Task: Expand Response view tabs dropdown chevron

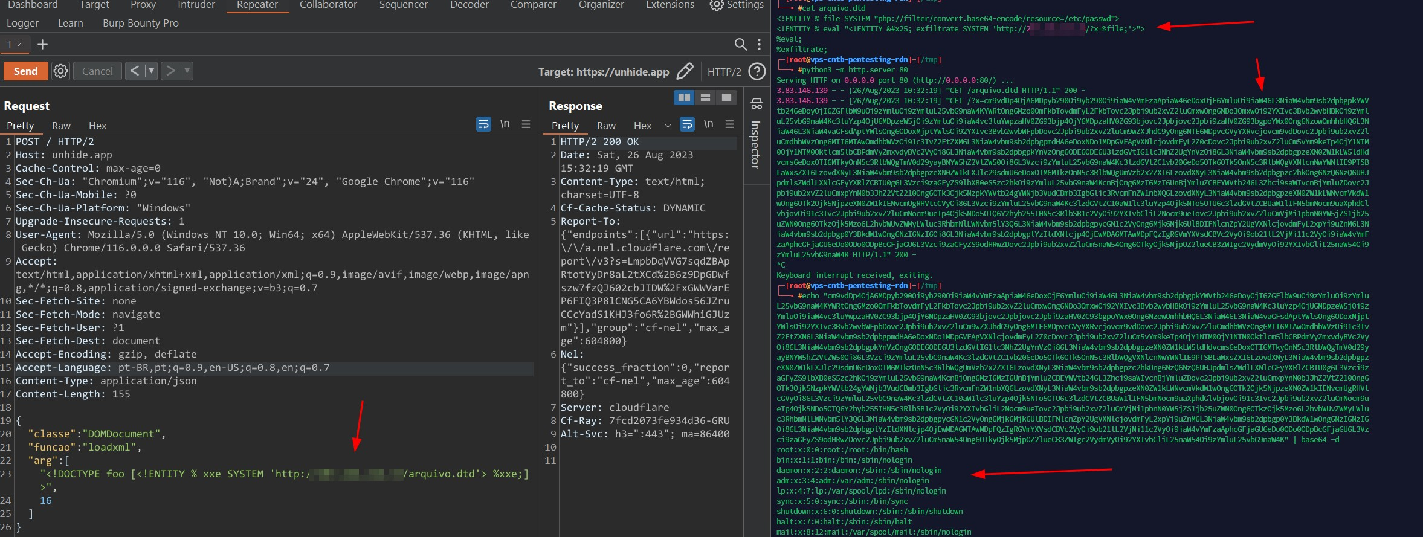Action: pyautogui.click(x=668, y=126)
